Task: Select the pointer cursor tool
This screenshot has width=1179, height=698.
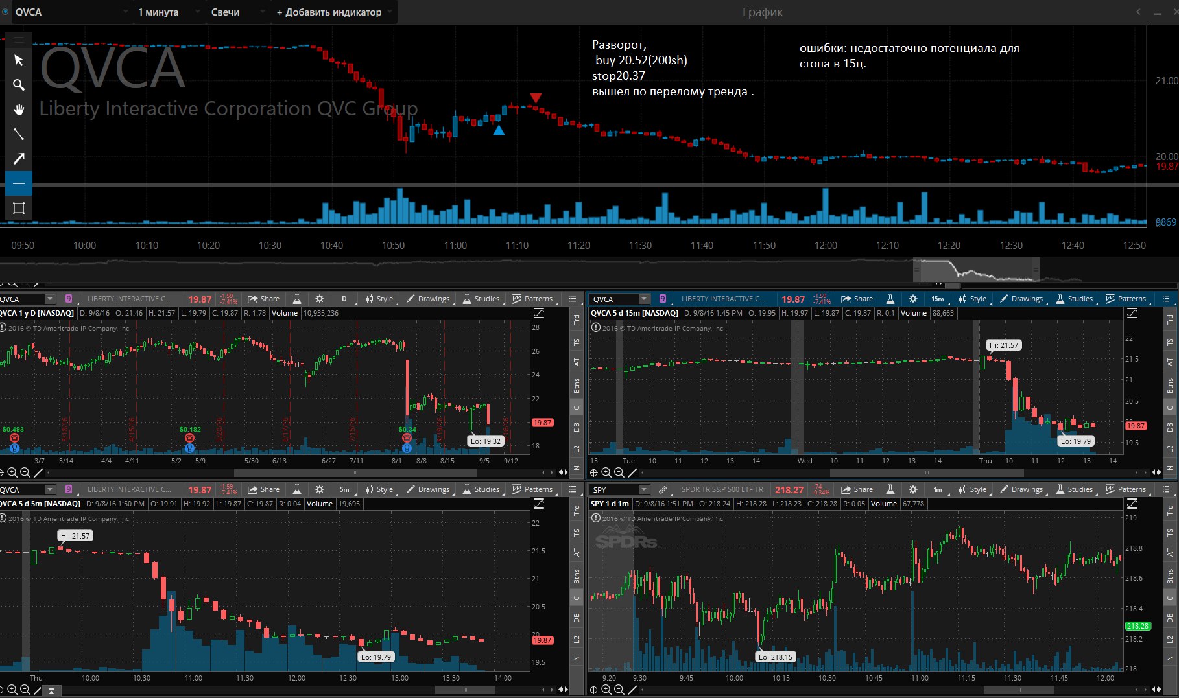Action: pyautogui.click(x=19, y=60)
